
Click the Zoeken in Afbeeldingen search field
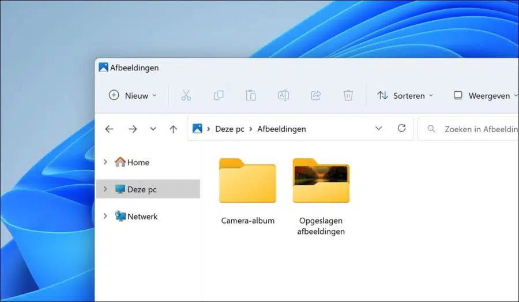point(468,129)
